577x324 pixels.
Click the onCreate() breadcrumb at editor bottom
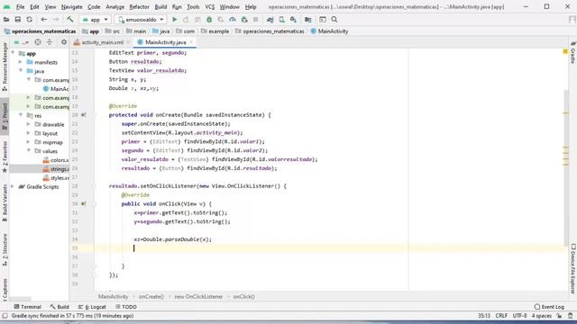coord(151,296)
